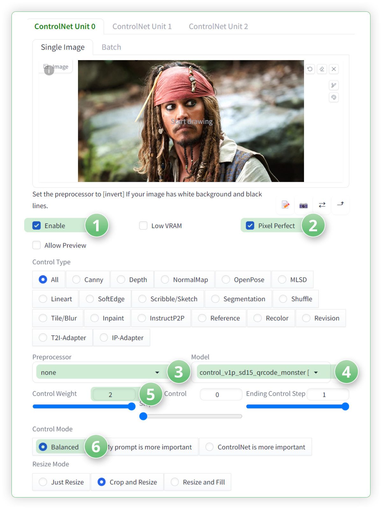The height and width of the screenshot is (509, 382).
Task: Switch to ControlNet Unit 2 tab
Action: [x=218, y=26]
